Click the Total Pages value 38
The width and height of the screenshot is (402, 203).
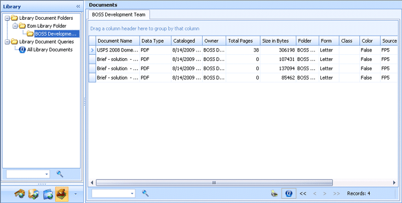243,50
